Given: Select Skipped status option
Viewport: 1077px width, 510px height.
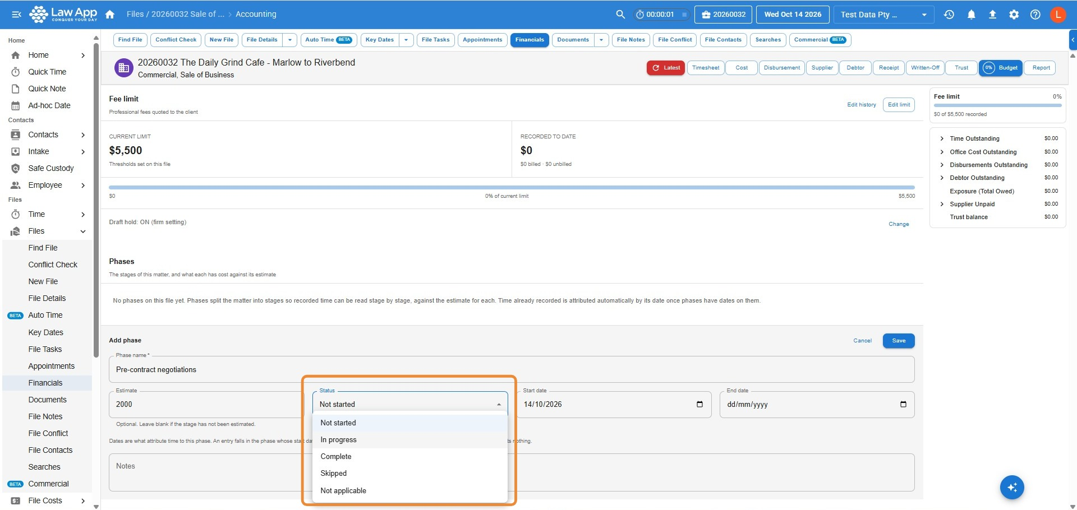Looking at the screenshot, I should [410, 474].
